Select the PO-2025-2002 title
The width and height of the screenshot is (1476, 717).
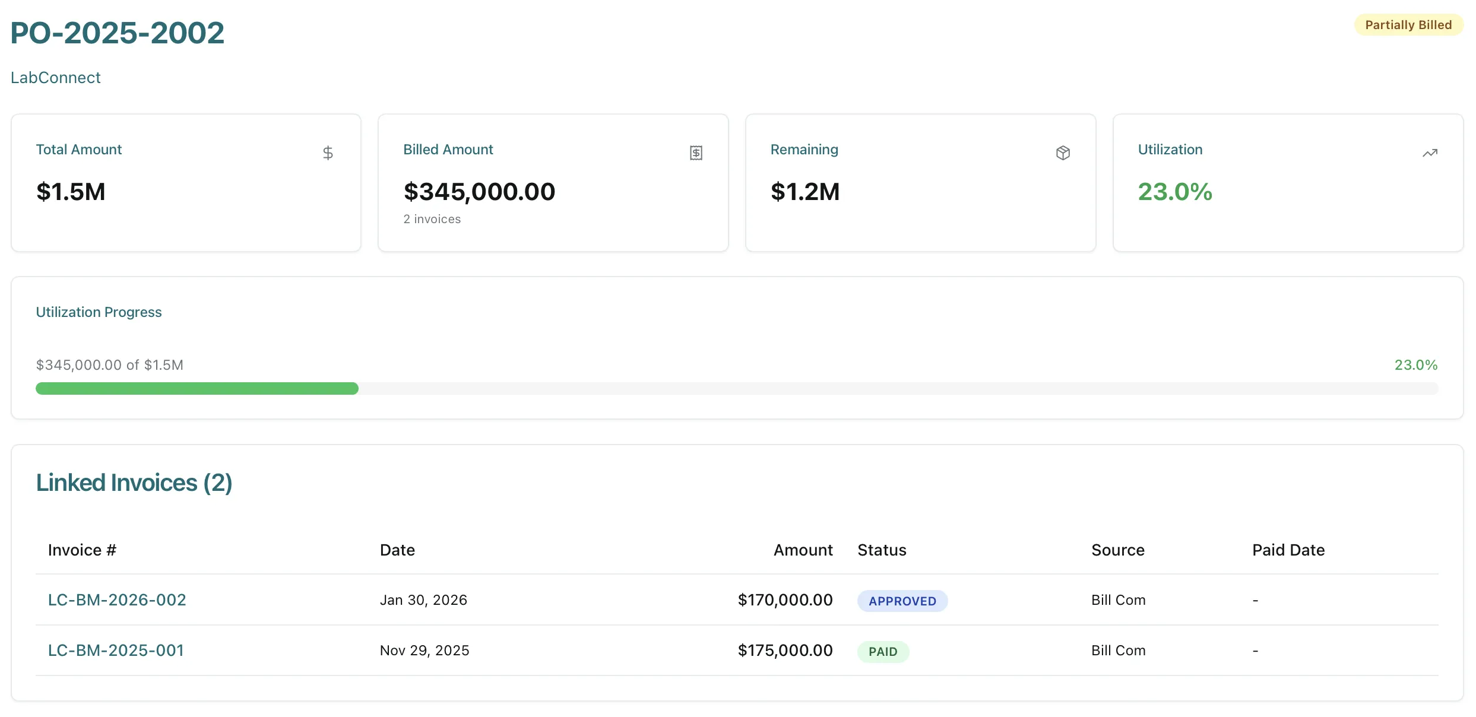[x=117, y=33]
